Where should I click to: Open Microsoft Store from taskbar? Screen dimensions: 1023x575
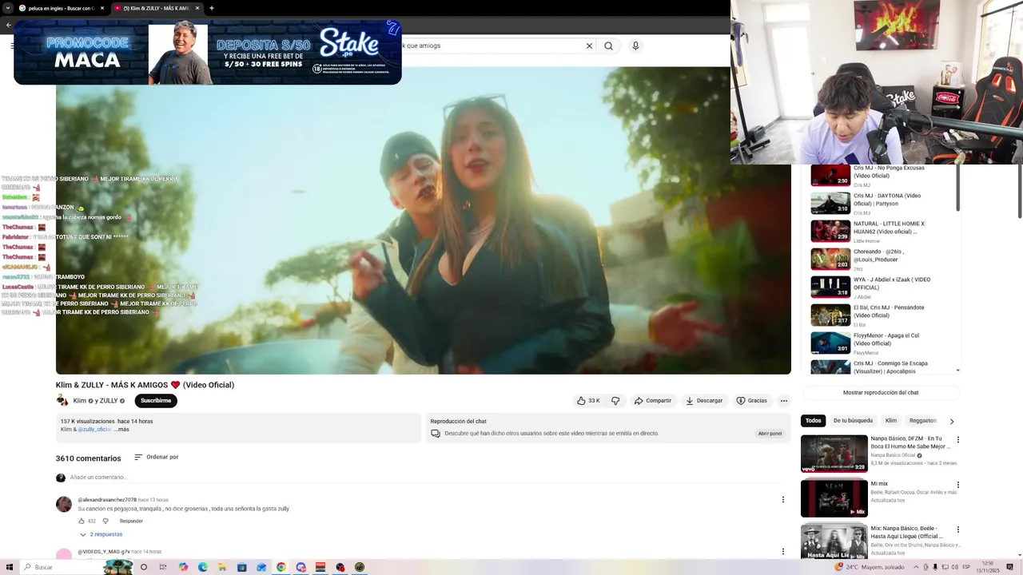click(242, 567)
